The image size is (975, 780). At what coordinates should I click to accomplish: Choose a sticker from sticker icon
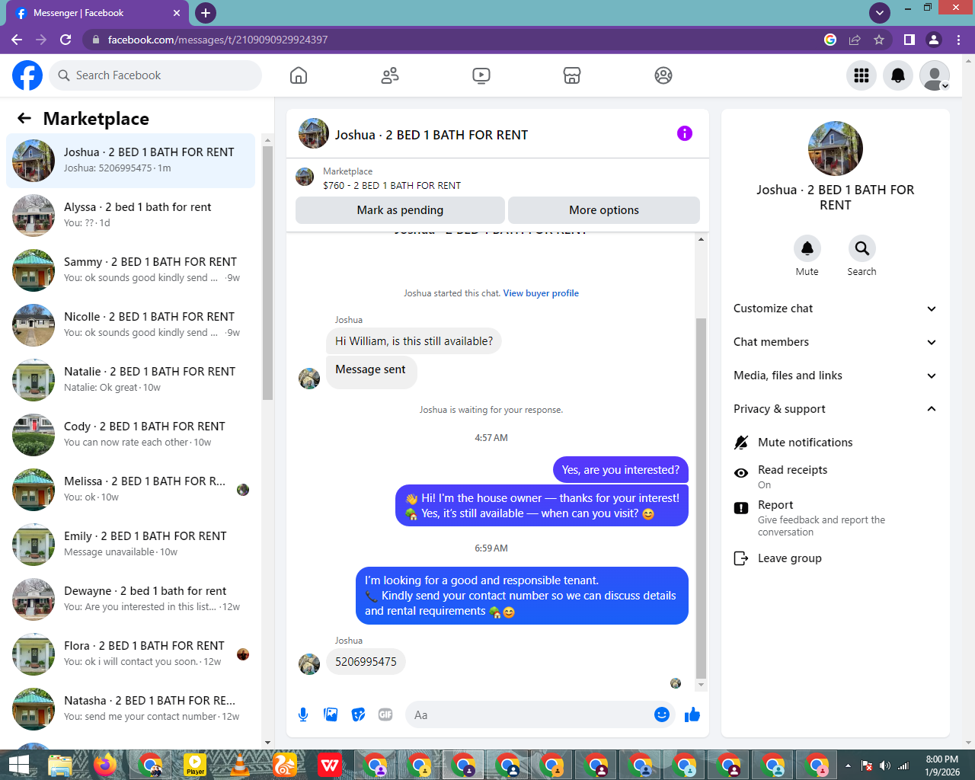358,714
